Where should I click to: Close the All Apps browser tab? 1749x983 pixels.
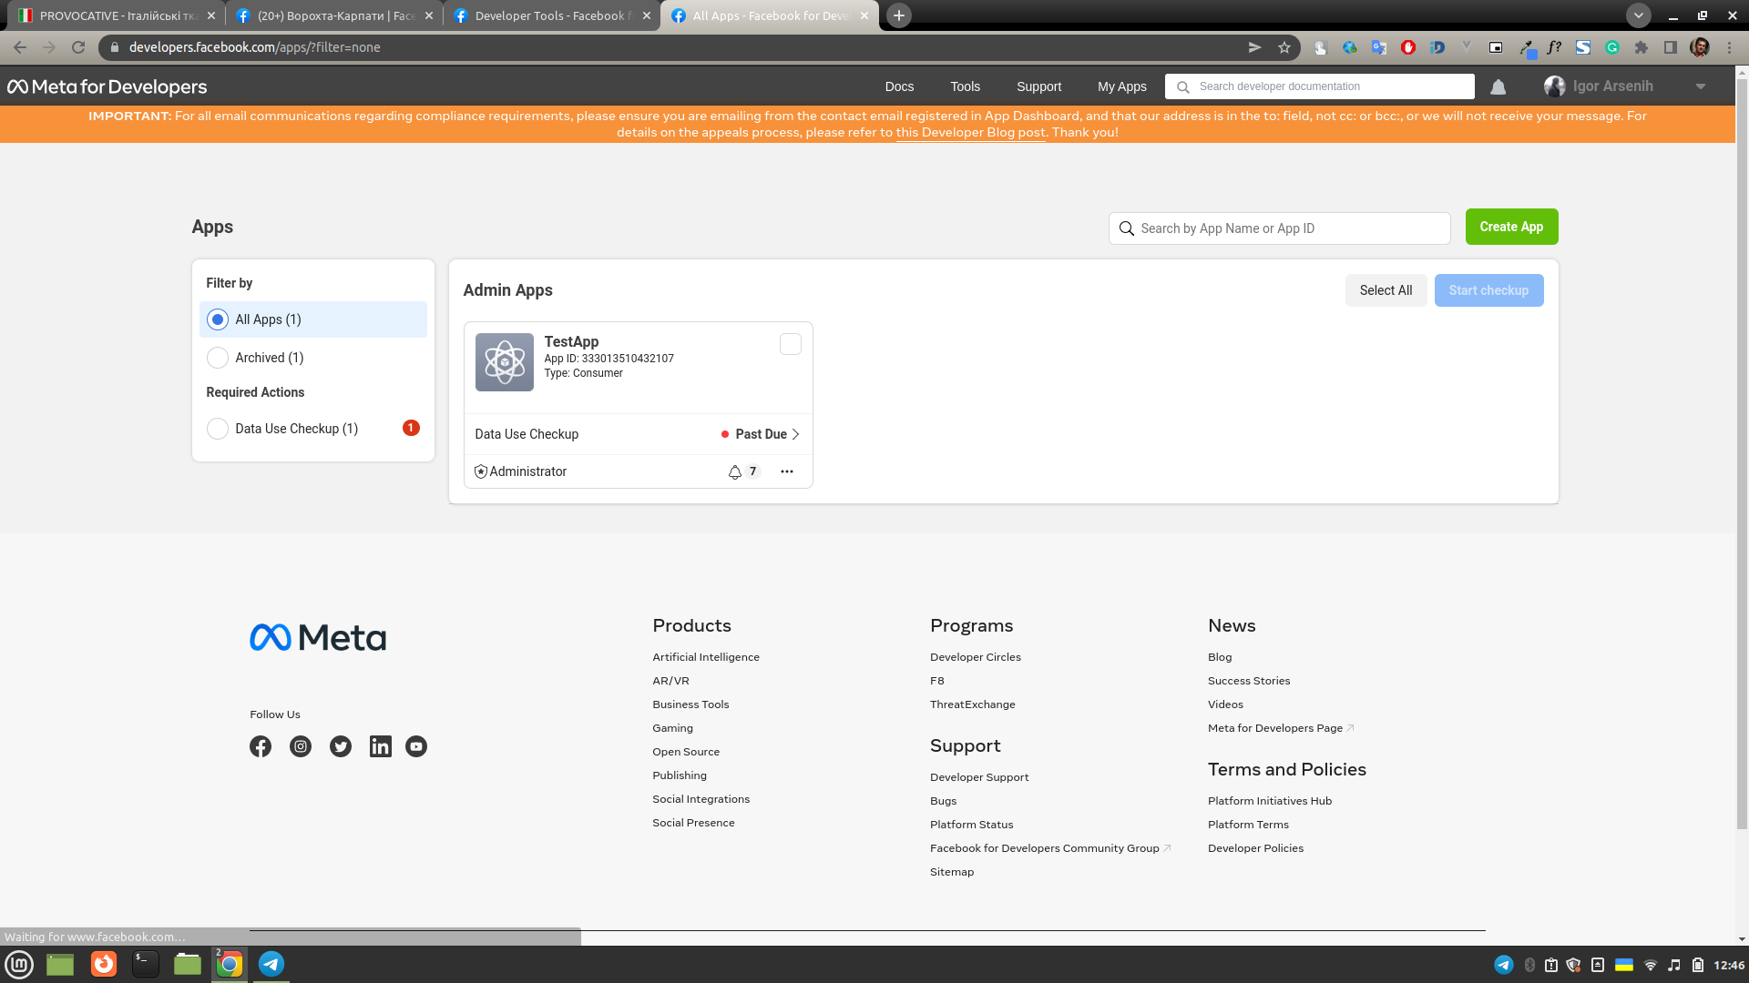click(864, 15)
